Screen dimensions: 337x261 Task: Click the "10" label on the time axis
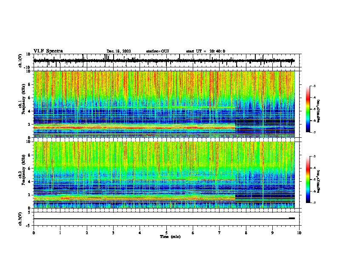tap(299, 233)
